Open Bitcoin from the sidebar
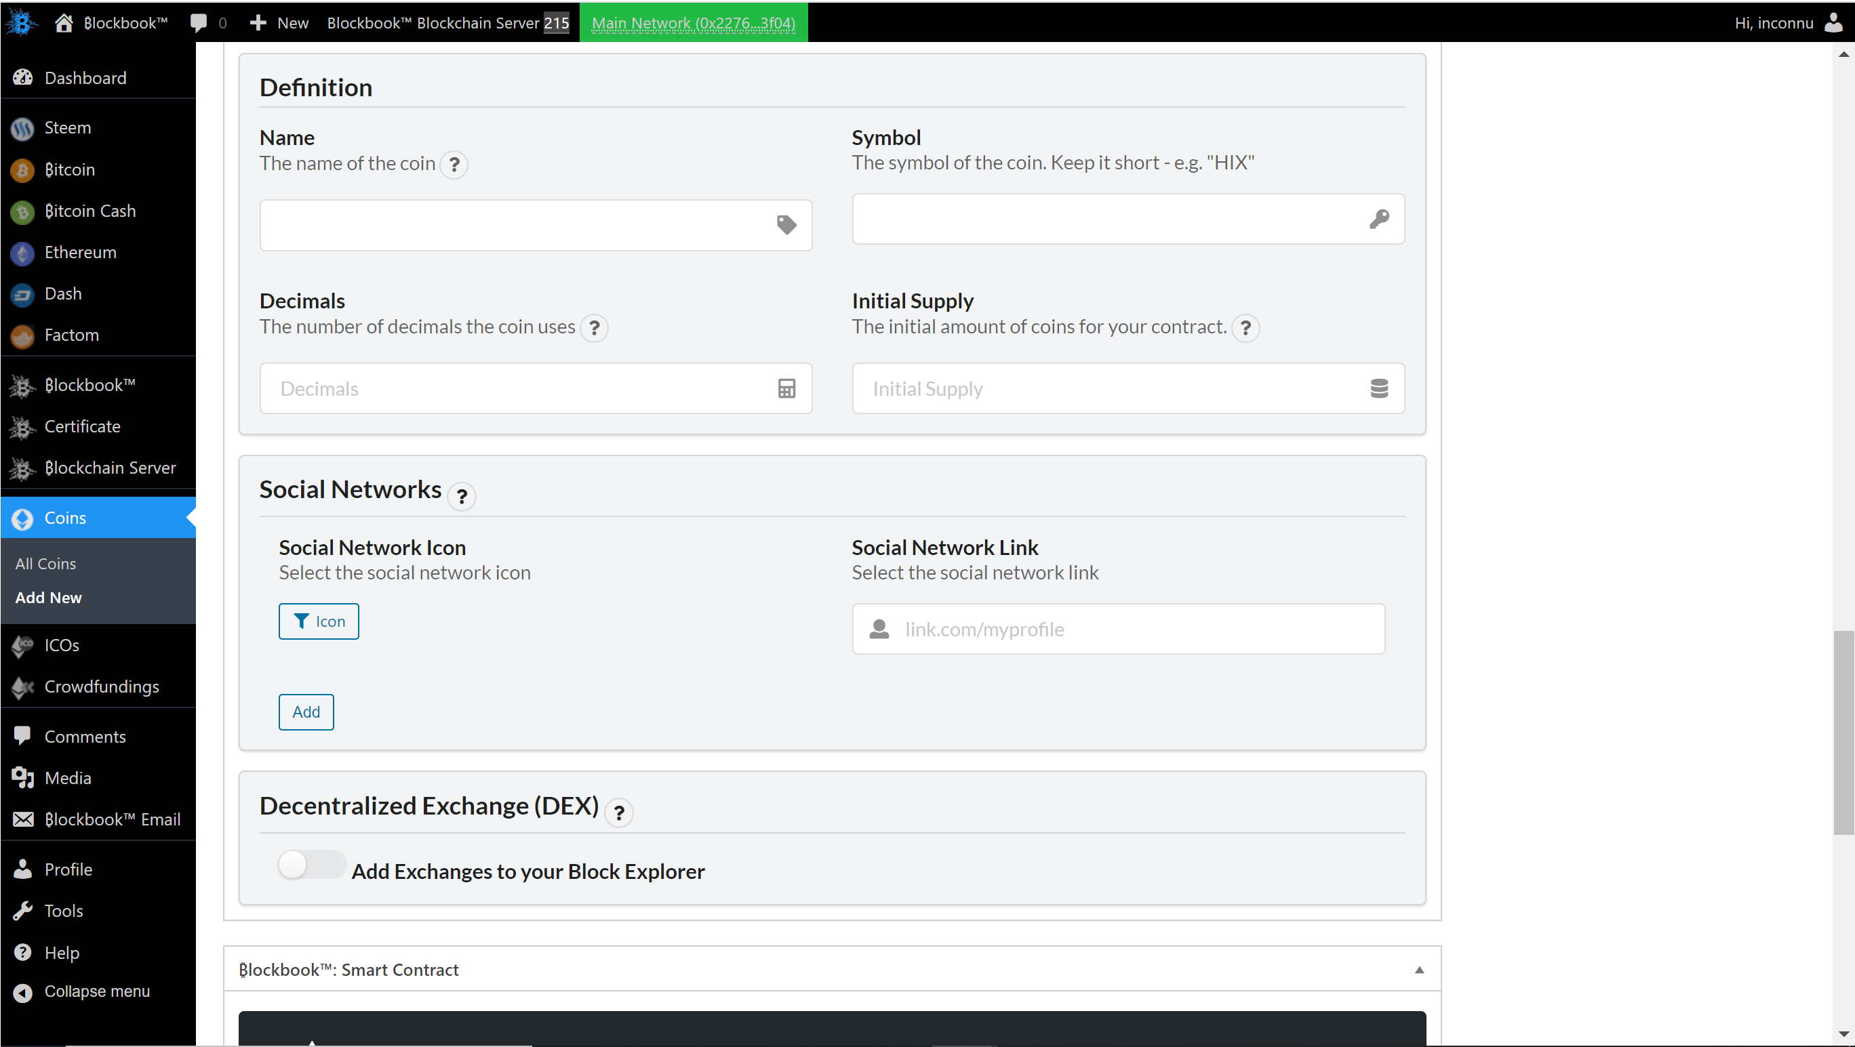 point(98,169)
